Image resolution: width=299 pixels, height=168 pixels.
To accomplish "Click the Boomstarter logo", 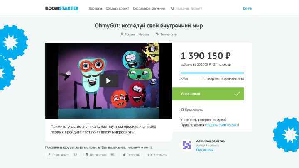I will [62, 8].
